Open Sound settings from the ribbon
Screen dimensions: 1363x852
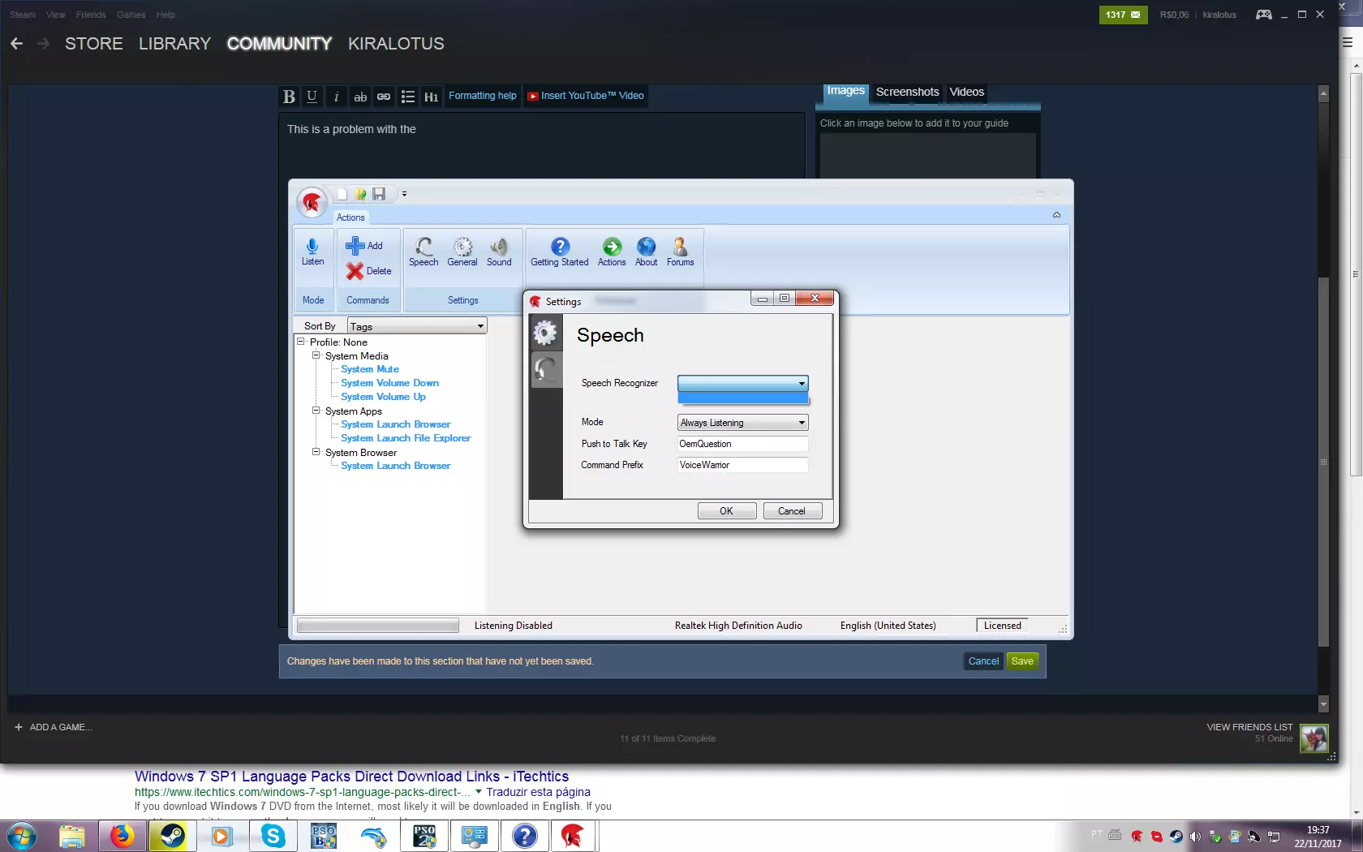click(x=499, y=252)
